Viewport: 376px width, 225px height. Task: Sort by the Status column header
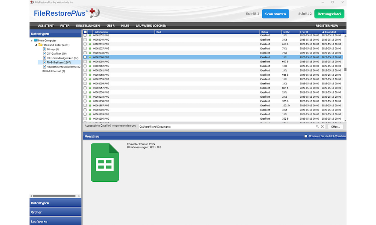[x=271, y=32]
